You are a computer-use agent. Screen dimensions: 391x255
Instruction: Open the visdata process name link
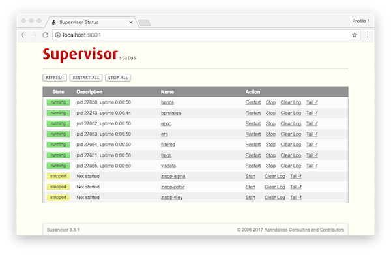pos(168,166)
